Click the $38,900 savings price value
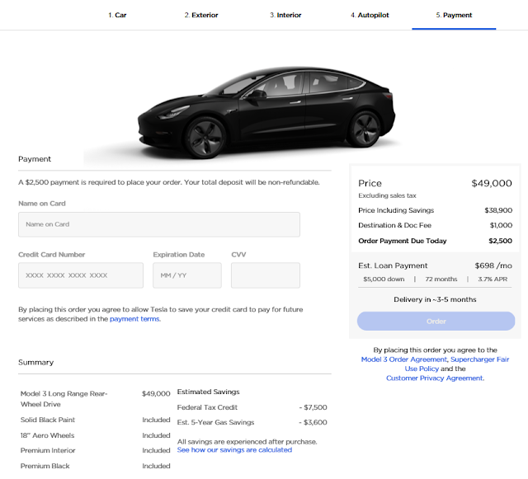Image resolution: width=528 pixels, height=479 pixels. point(498,210)
